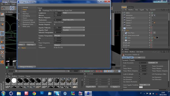The width and height of the screenshot is (170, 96).
Task: Click the Undo arrow icon in toolbar
Action: click(x=3, y=8)
